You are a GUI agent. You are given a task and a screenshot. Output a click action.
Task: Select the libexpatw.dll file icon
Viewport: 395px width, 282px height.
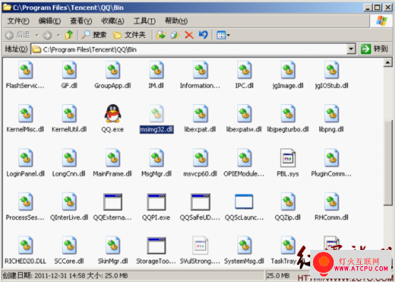point(244,114)
